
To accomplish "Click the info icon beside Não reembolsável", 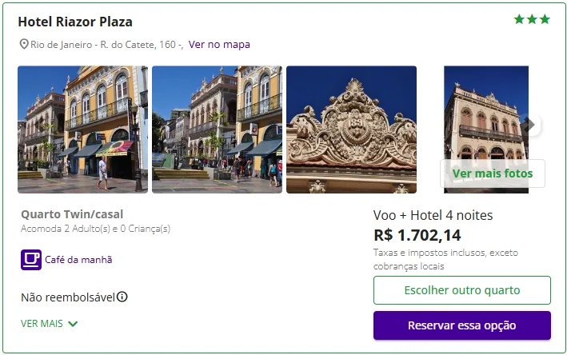I will click(x=122, y=297).
